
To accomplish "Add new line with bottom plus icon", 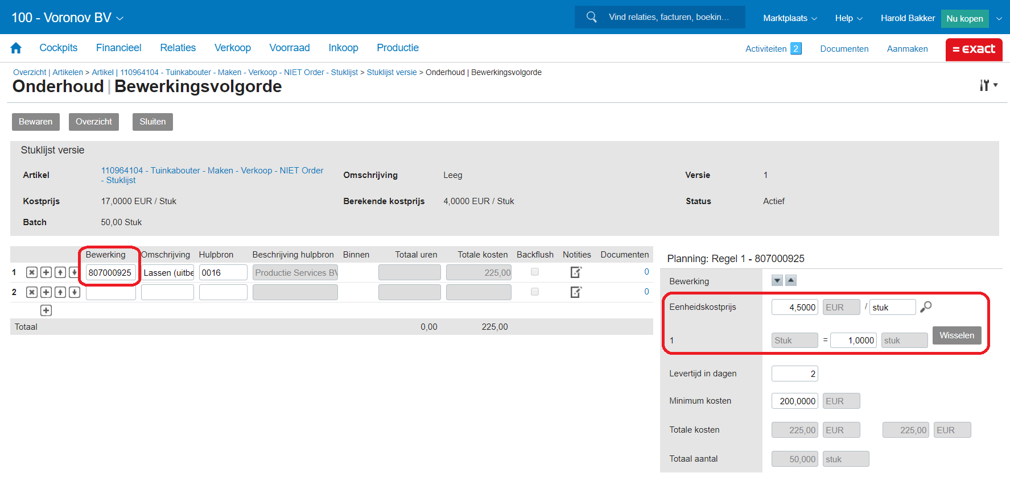I will pos(46,310).
